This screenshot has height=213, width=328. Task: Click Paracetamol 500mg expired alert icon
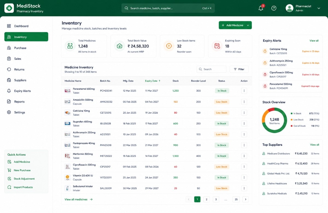265,86
